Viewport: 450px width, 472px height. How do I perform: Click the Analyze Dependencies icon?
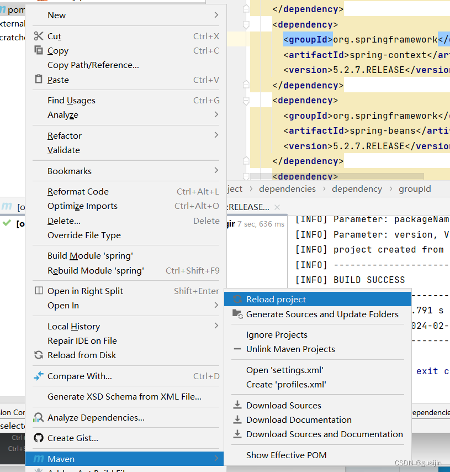pyautogui.click(x=38, y=417)
